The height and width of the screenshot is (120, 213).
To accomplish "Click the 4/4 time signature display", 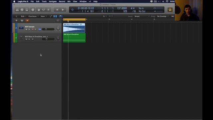I will pos(132,8).
